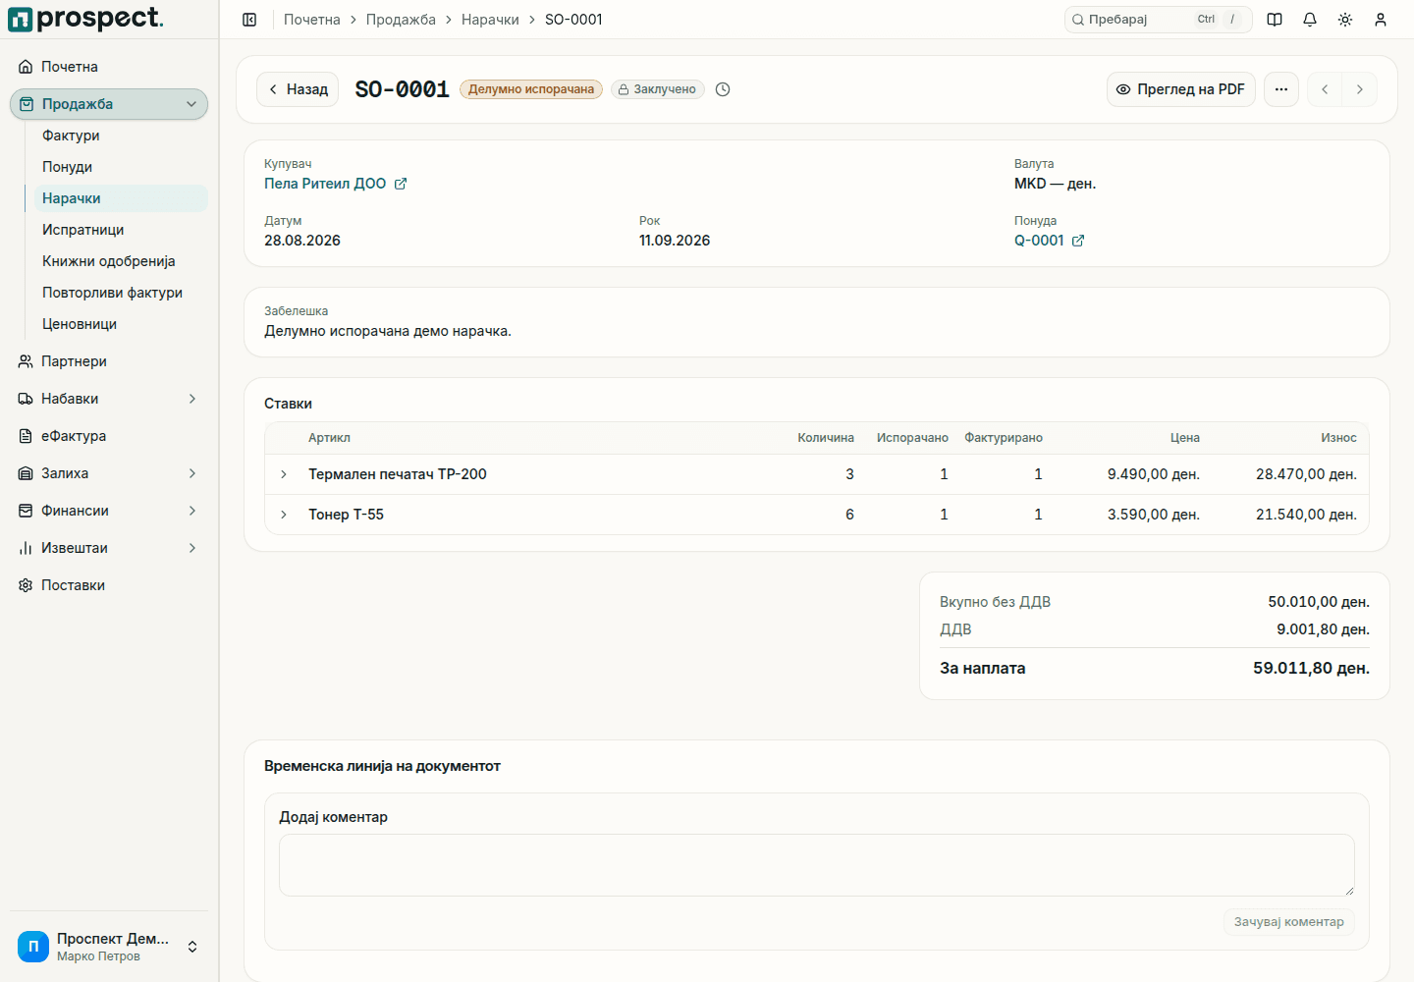Click the Додај коментар text area
Screen dimensions: 1414x982
[817, 865]
